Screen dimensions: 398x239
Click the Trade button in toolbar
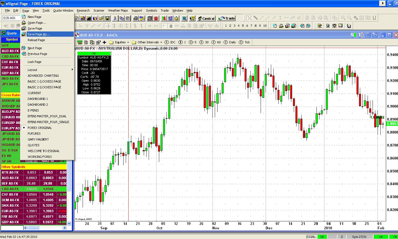click(x=226, y=18)
